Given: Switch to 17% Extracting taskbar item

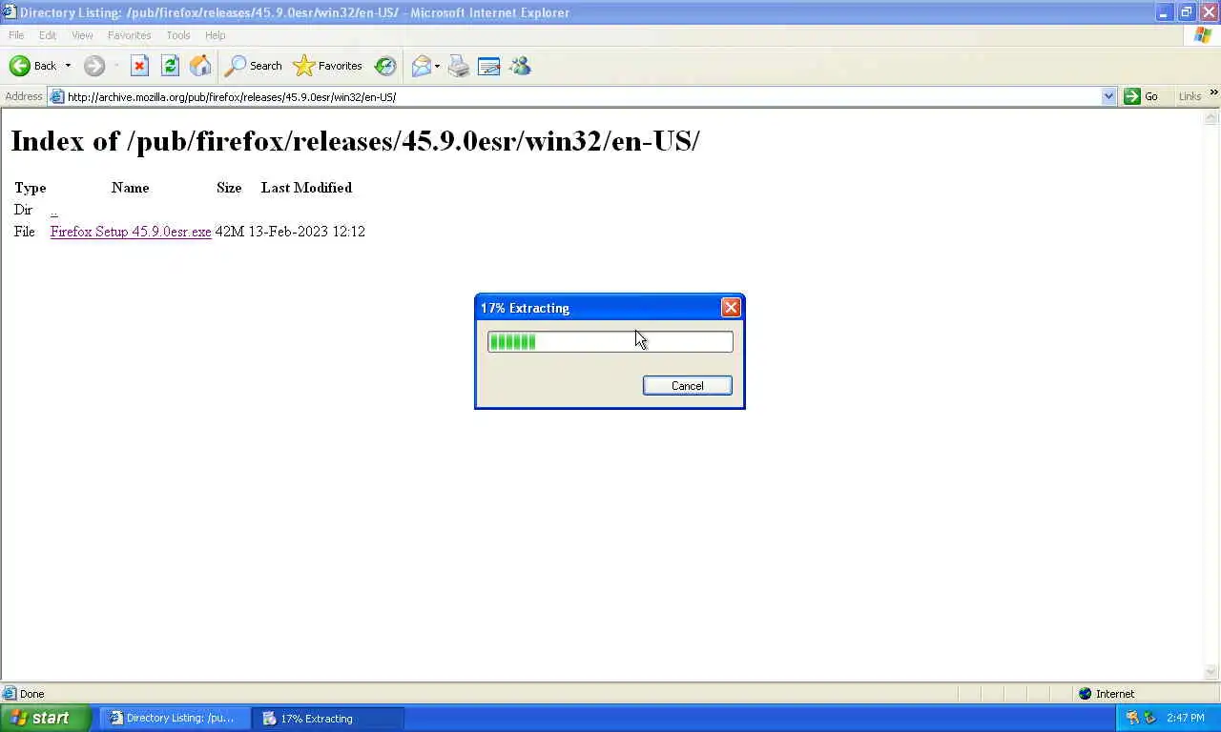Looking at the screenshot, I should [x=328, y=718].
